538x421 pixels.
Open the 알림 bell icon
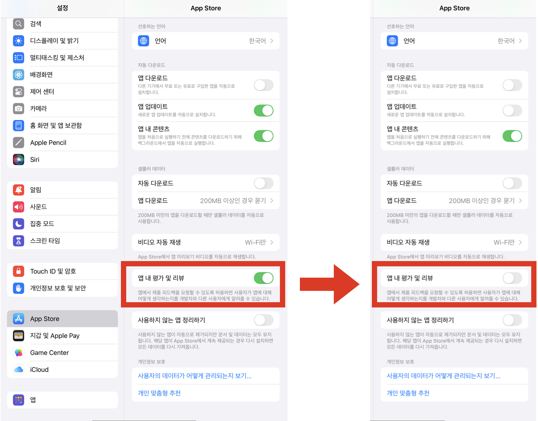pyautogui.click(x=18, y=190)
